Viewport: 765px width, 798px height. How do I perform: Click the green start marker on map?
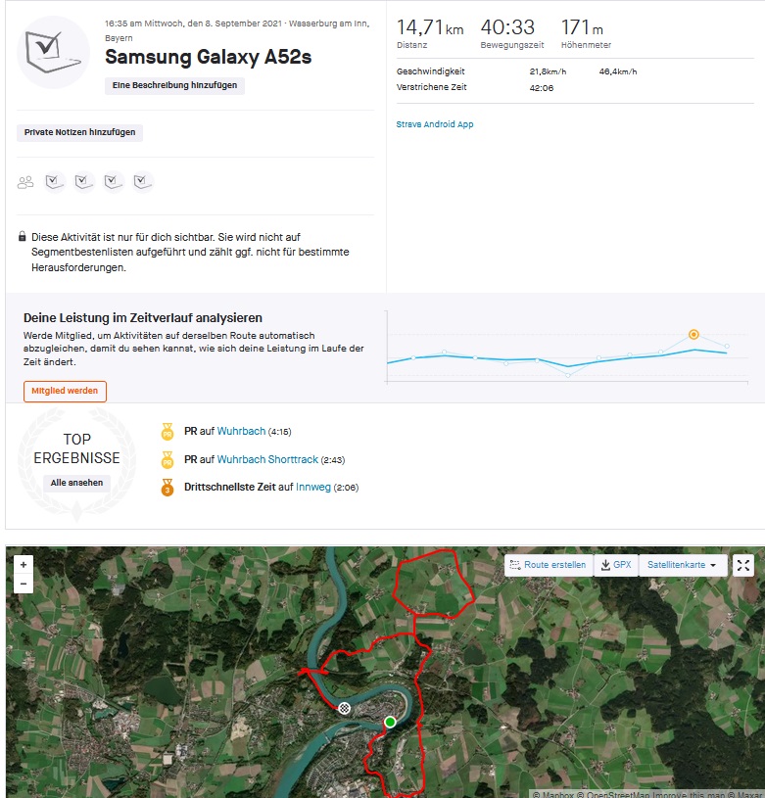pos(390,723)
